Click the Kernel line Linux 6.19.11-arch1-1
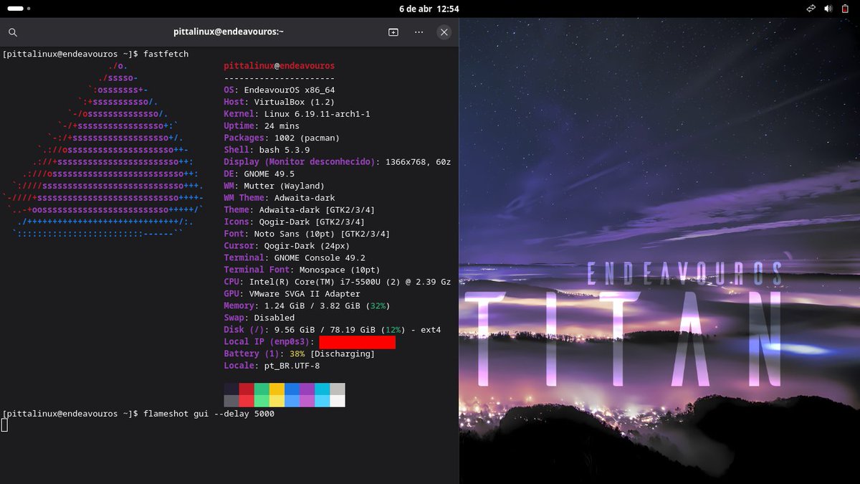This screenshot has width=860, height=484. [297, 114]
